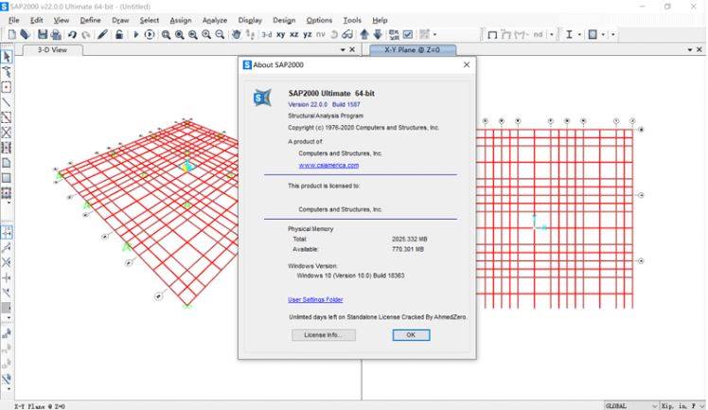Click the Lock/Unlock model padlock icon
Viewport: 708px width, 410px height.
coord(118,34)
